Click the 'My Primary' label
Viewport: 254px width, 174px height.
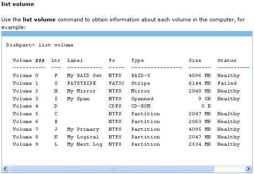click(83, 129)
